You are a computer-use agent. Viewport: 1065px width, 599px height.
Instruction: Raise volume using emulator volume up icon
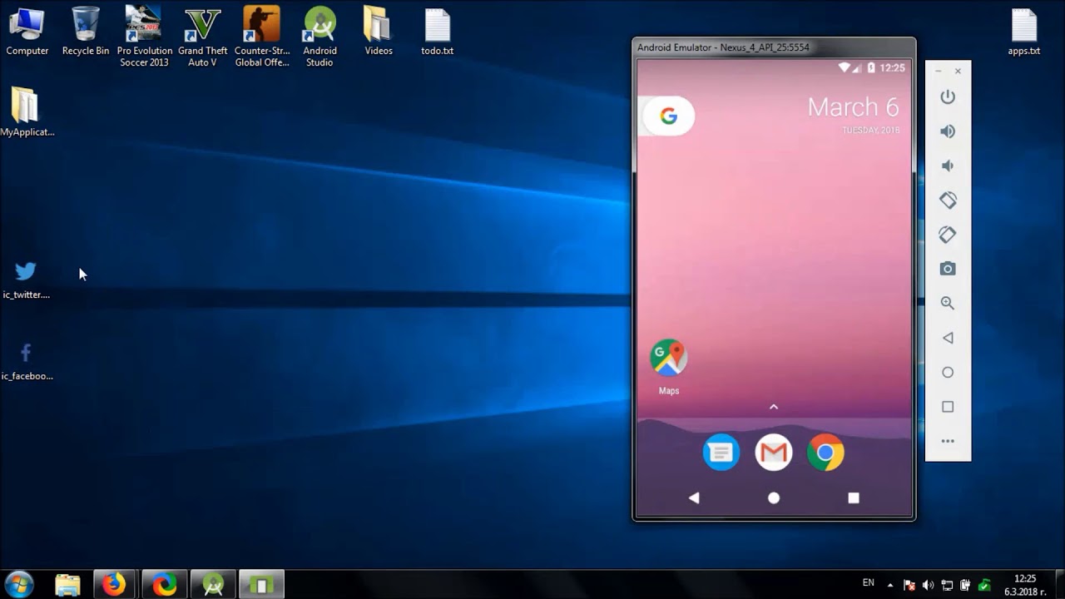[948, 131]
